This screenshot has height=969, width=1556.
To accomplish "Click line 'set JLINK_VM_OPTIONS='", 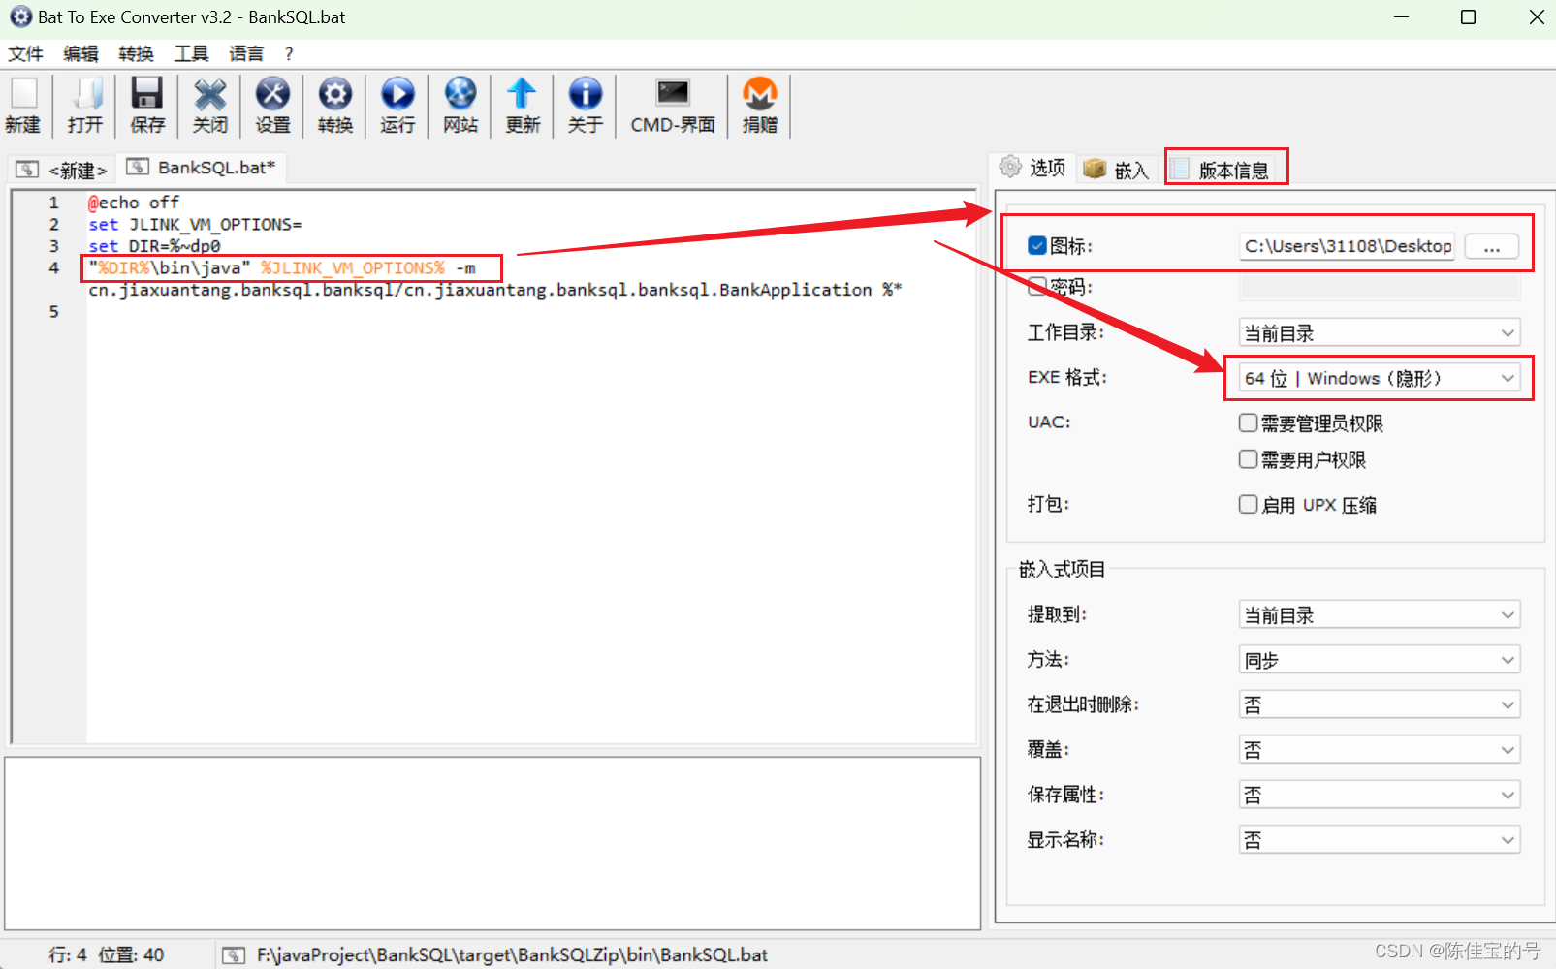I will [x=195, y=224].
